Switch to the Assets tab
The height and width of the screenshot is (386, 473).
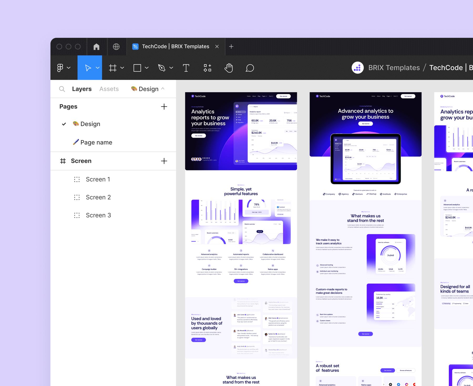coord(109,89)
